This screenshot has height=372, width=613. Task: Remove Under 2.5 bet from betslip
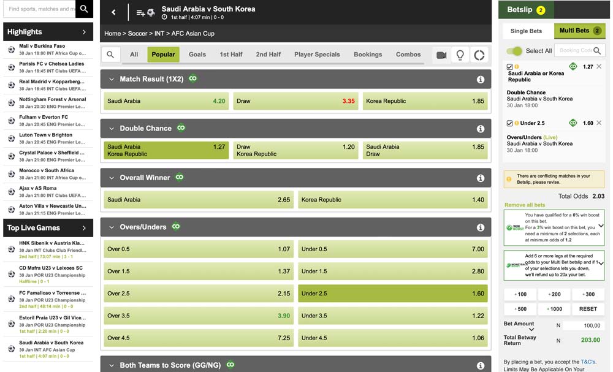[599, 123]
